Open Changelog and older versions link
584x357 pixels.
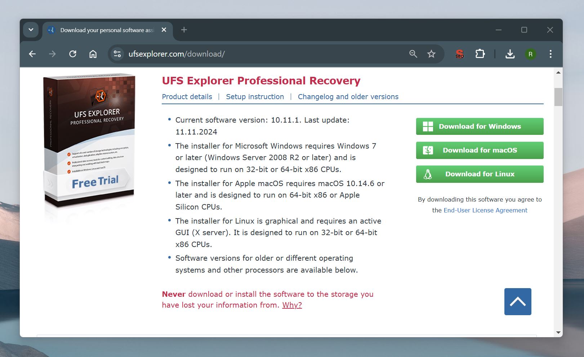(348, 97)
